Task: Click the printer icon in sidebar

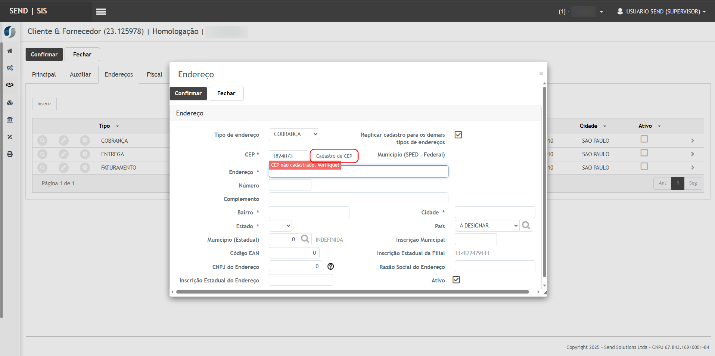Action: [x=10, y=154]
